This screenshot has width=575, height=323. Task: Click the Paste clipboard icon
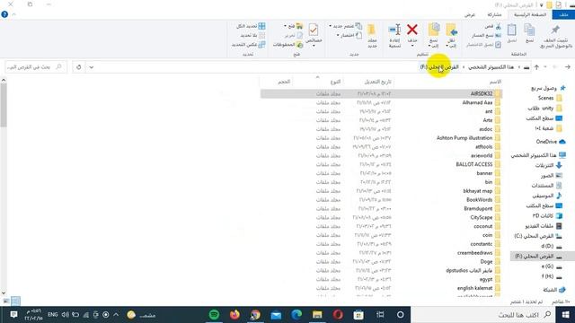tap(511, 30)
